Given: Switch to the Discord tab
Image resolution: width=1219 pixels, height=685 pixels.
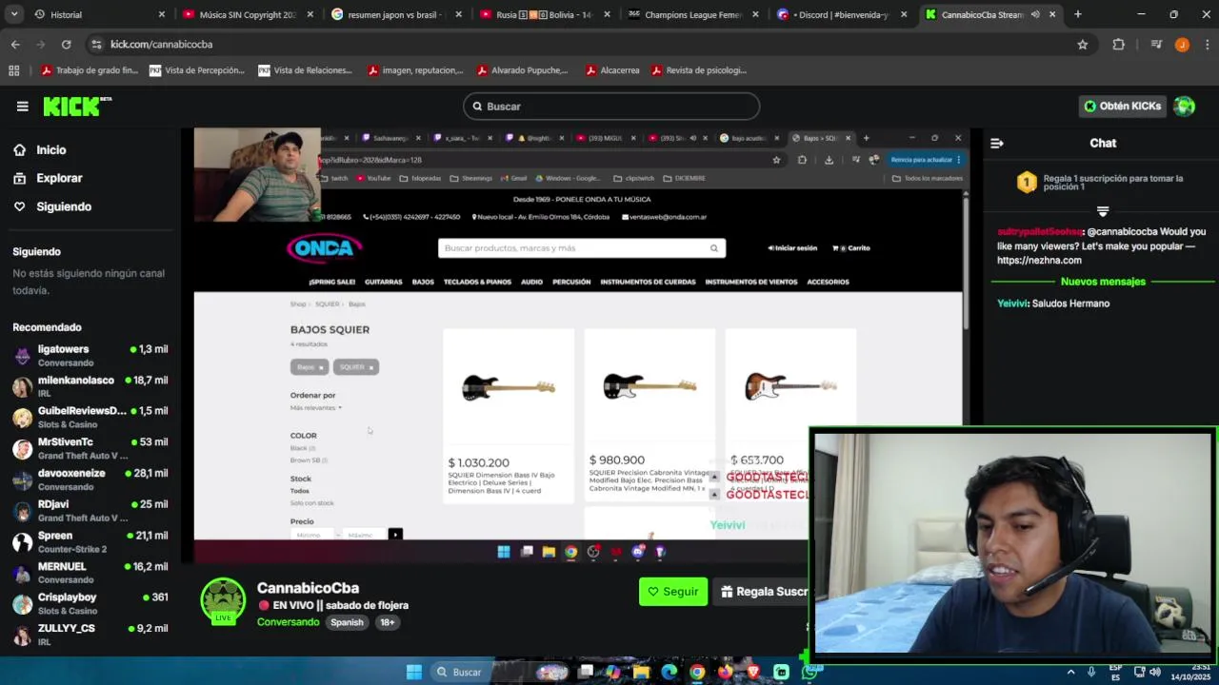Looking at the screenshot, I should 844,14.
